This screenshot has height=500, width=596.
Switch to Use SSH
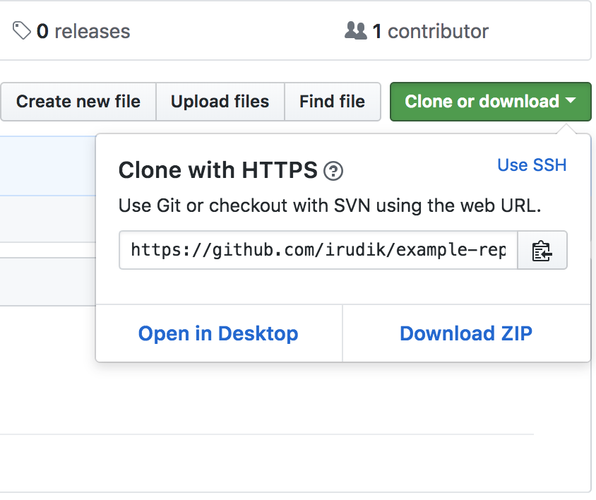pyautogui.click(x=532, y=165)
